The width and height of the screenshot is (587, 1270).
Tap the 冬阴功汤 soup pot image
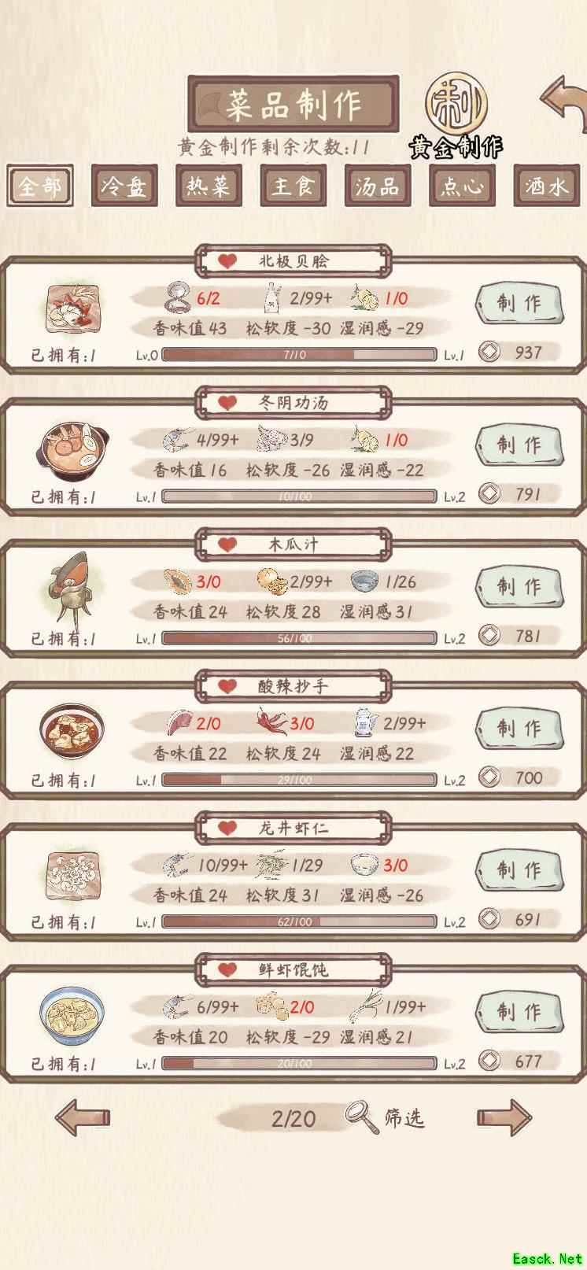pyautogui.click(x=68, y=449)
